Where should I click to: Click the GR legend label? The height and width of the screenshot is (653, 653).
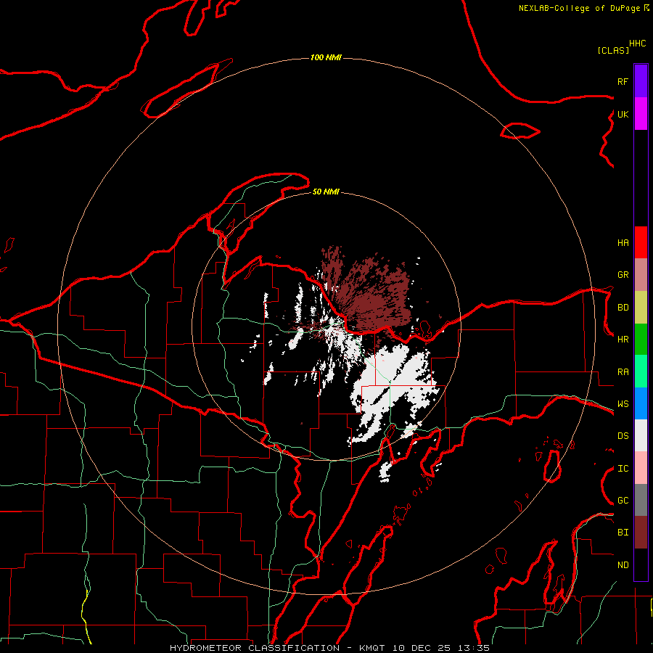point(623,275)
